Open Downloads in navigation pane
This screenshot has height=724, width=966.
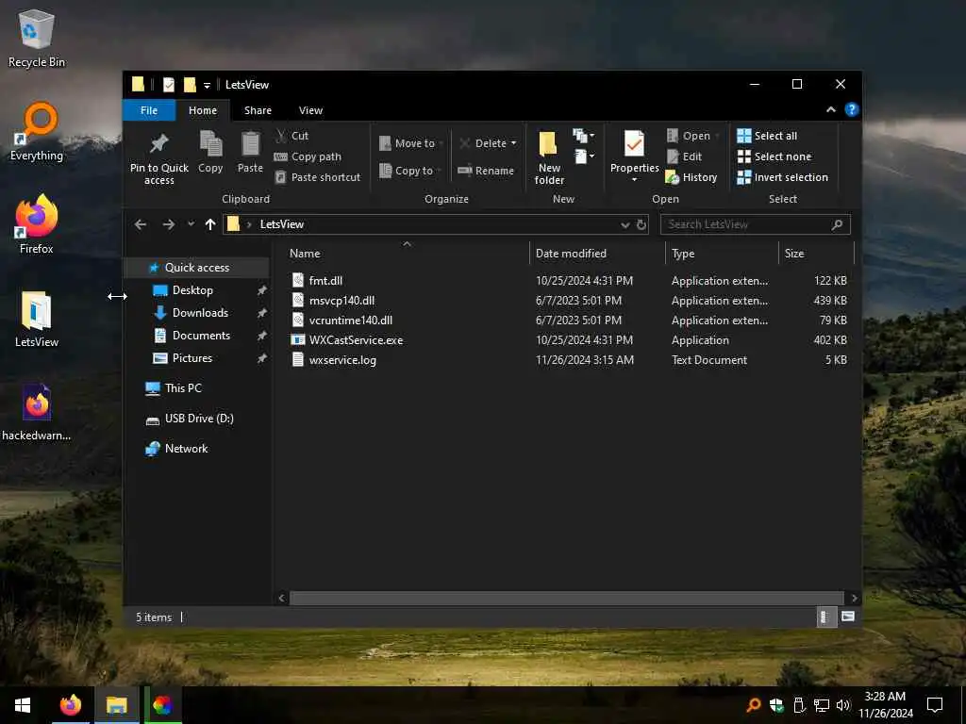tap(196, 313)
